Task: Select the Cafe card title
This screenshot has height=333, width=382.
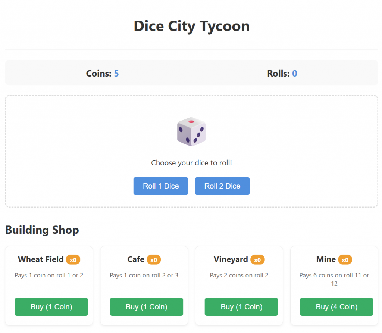Action: [136, 259]
